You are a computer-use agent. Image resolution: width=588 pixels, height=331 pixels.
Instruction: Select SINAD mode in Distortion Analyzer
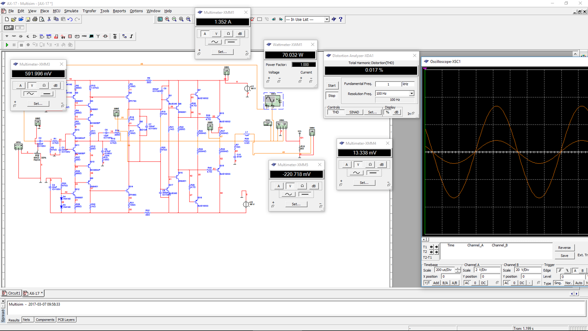tap(354, 112)
